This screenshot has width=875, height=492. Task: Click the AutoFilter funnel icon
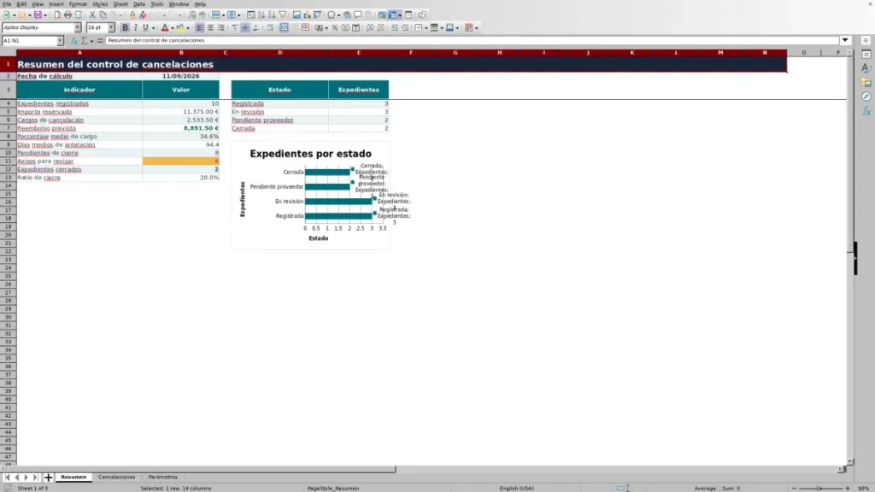click(x=283, y=15)
